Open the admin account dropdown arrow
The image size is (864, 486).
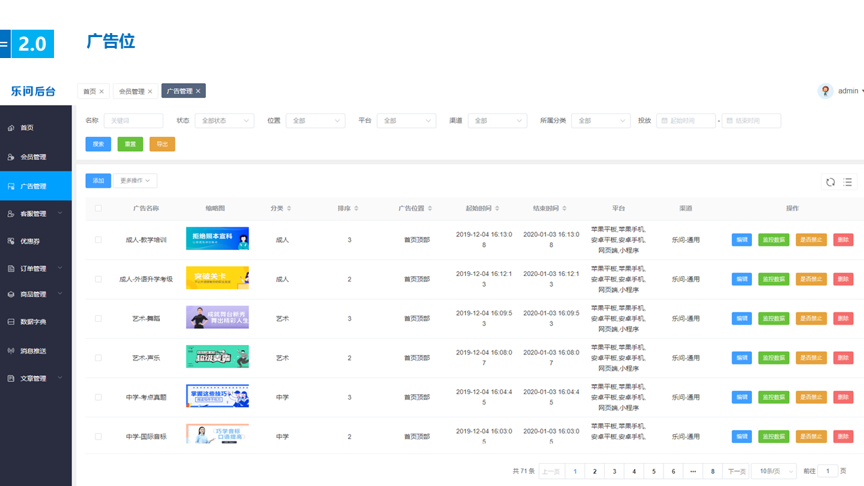pos(862,91)
